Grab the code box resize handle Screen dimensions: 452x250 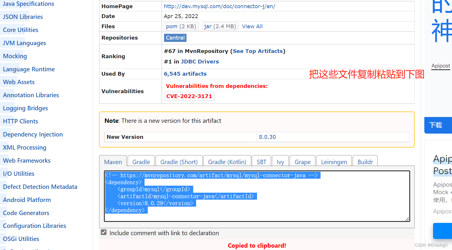point(407,219)
